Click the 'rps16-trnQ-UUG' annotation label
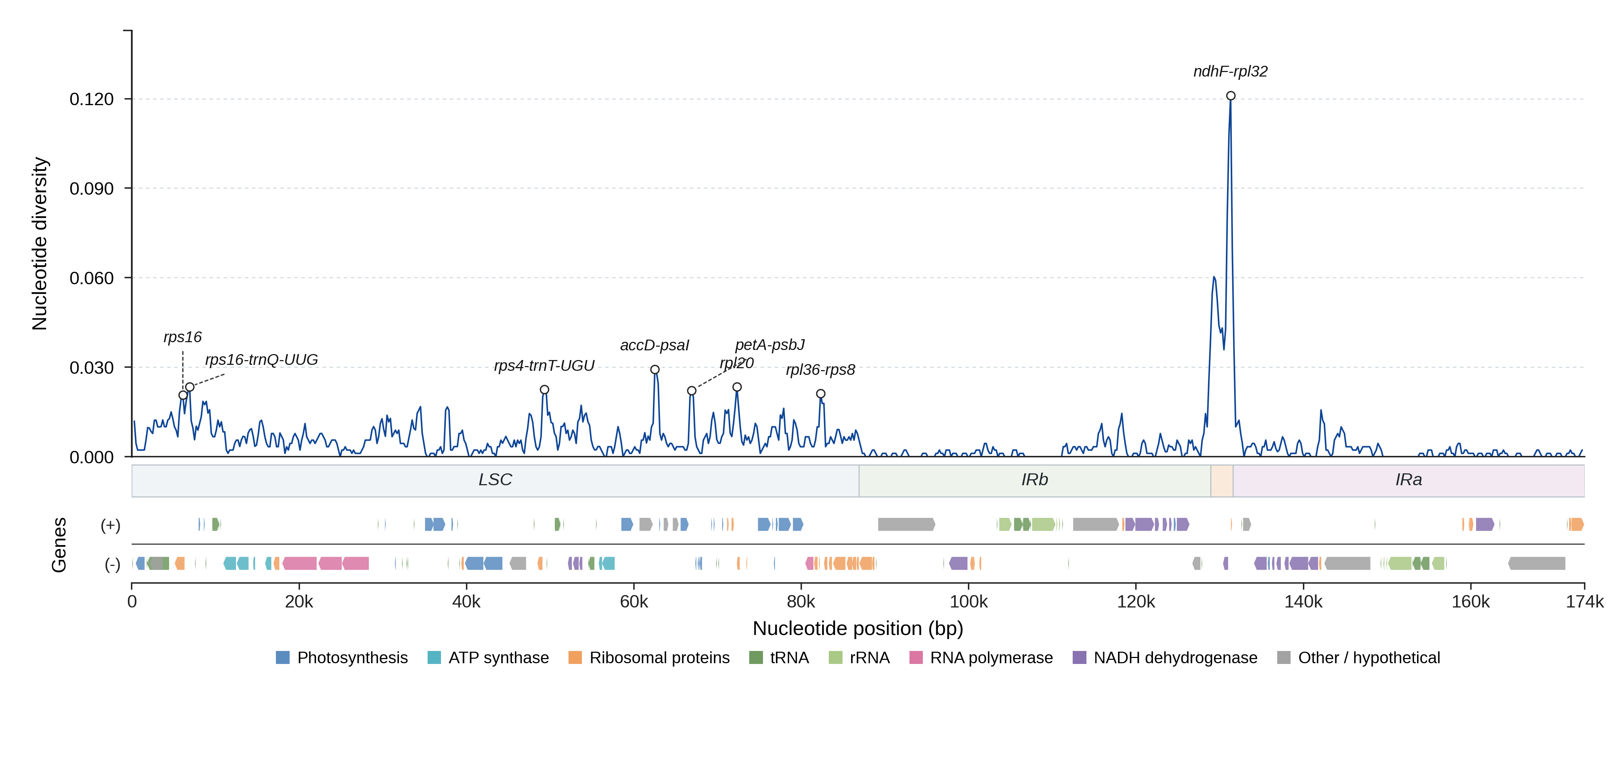 [261, 360]
